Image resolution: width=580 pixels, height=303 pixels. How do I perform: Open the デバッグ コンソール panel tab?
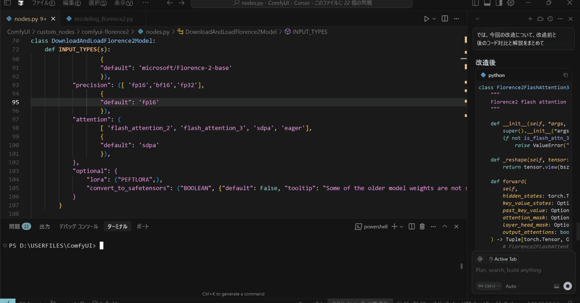[x=78, y=227]
